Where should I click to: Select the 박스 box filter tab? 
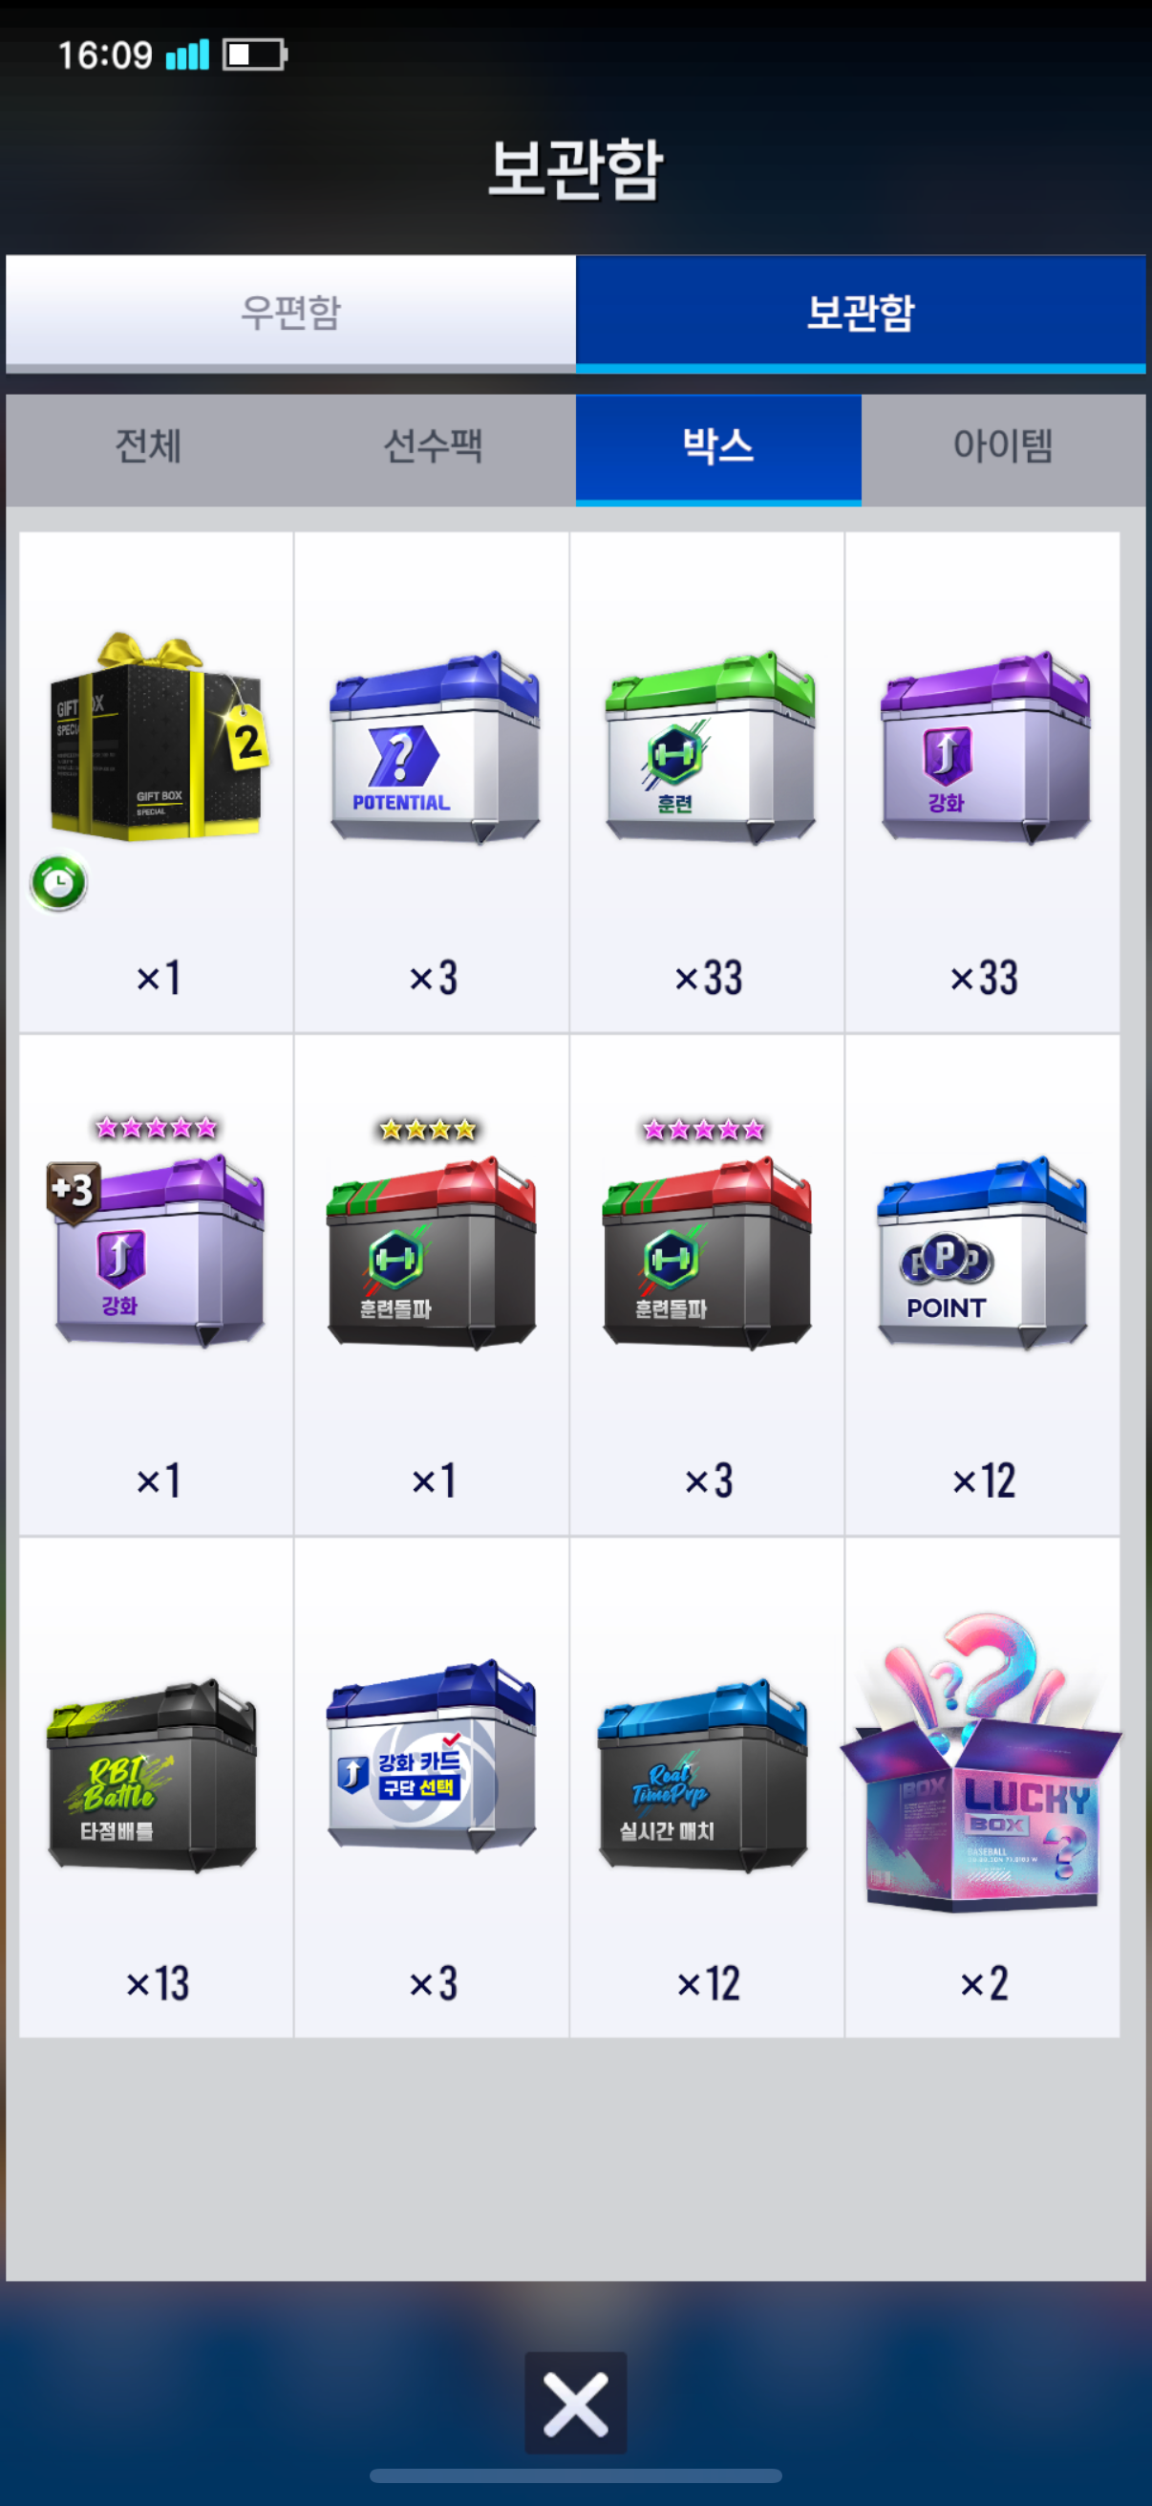click(718, 448)
